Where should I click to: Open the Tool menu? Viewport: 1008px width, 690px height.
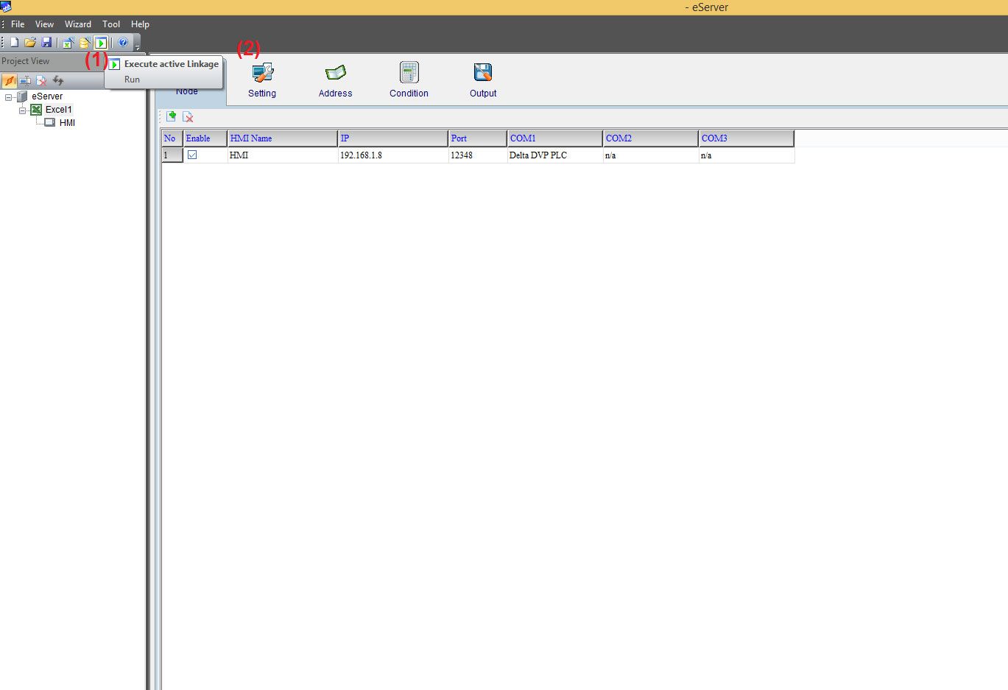(111, 24)
